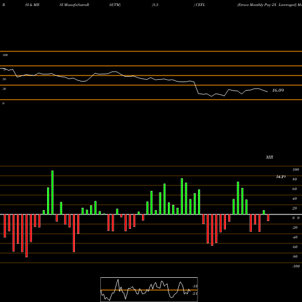
Task: Click the 100 label on MR axis
Action: [x=295, y=170]
